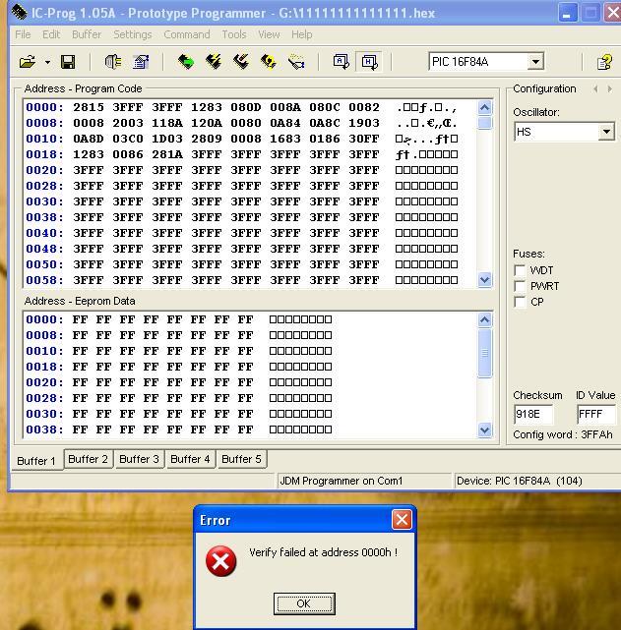The width and height of the screenshot is (621, 630).
Task: Open the File menu
Action: (23, 34)
